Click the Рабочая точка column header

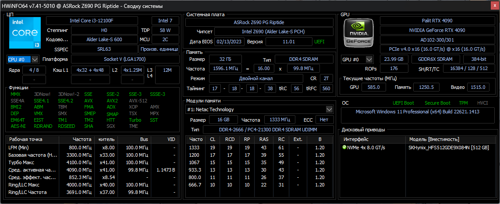[x=32, y=140]
